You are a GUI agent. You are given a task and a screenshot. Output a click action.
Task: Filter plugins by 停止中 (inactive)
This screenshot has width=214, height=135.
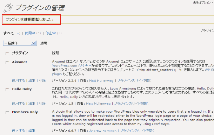pos(51,33)
